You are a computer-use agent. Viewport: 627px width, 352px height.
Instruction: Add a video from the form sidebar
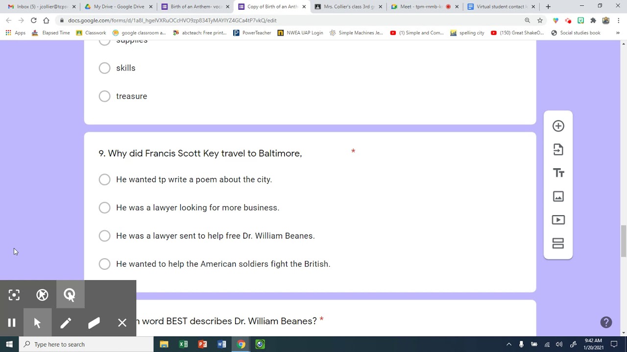pos(558,220)
